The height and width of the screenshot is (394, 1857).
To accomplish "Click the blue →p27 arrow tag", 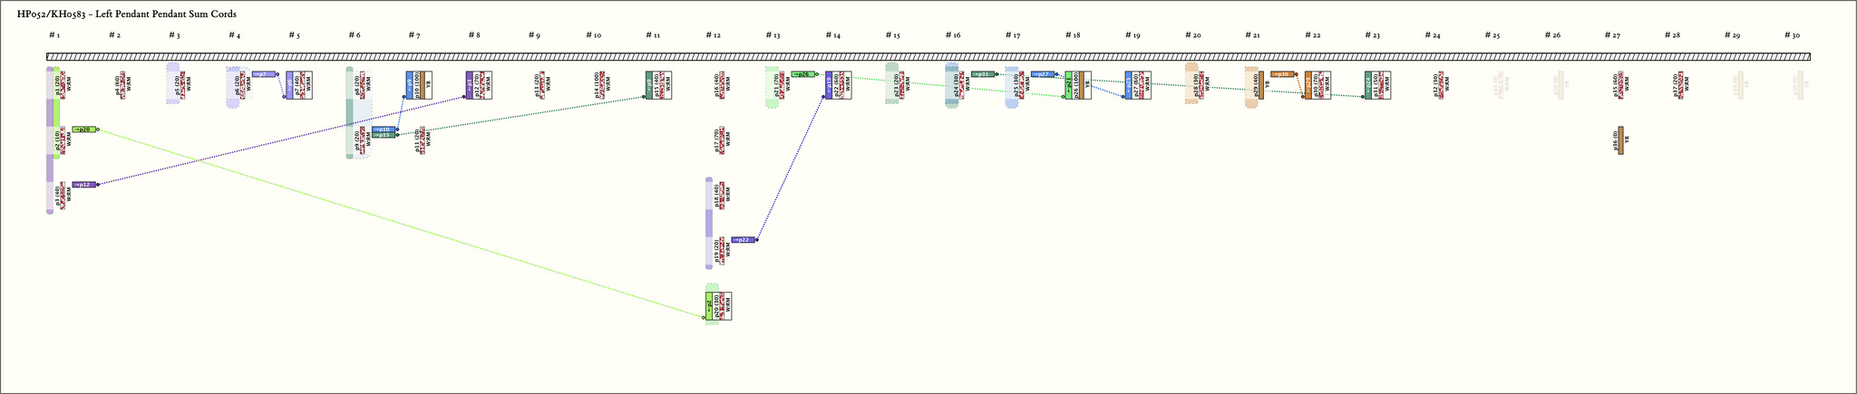I will (x=1043, y=74).
